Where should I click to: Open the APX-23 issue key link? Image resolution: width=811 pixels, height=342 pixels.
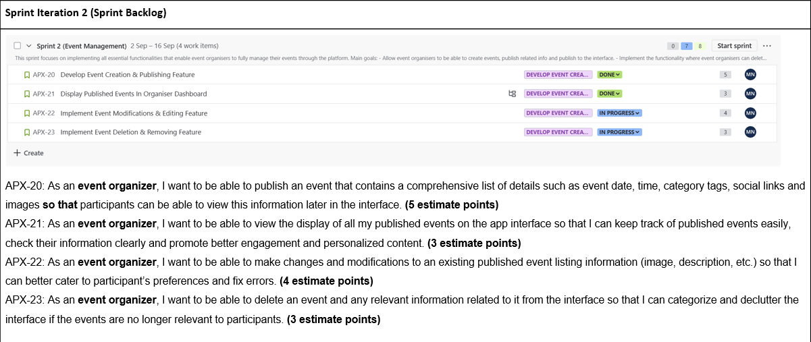[44, 132]
